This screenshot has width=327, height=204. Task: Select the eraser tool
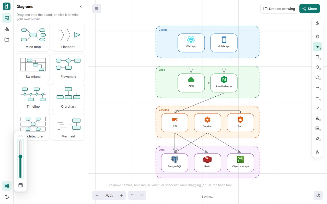tap(317, 138)
